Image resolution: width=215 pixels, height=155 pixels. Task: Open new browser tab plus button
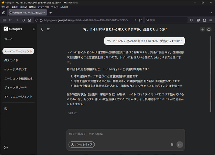pyautogui.click(x=51, y=13)
